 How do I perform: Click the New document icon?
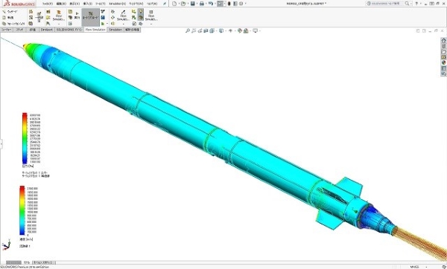click(x=174, y=4)
